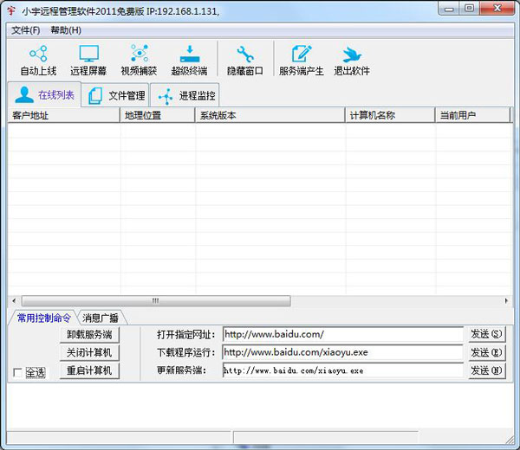
Task: Sort by 系统版本 column header
Action: 270,115
